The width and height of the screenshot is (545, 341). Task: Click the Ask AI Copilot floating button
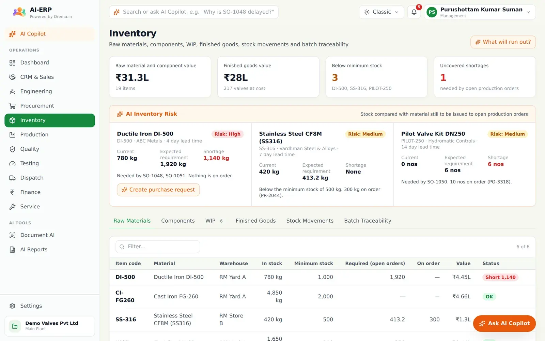(x=504, y=324)
